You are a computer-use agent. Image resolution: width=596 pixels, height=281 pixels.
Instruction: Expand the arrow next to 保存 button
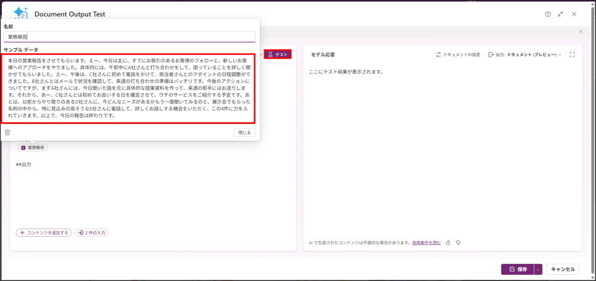coord(538,269)
